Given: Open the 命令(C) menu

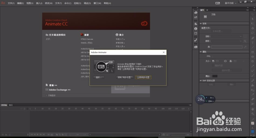Looking at the screenshot, I should point(68,3).
